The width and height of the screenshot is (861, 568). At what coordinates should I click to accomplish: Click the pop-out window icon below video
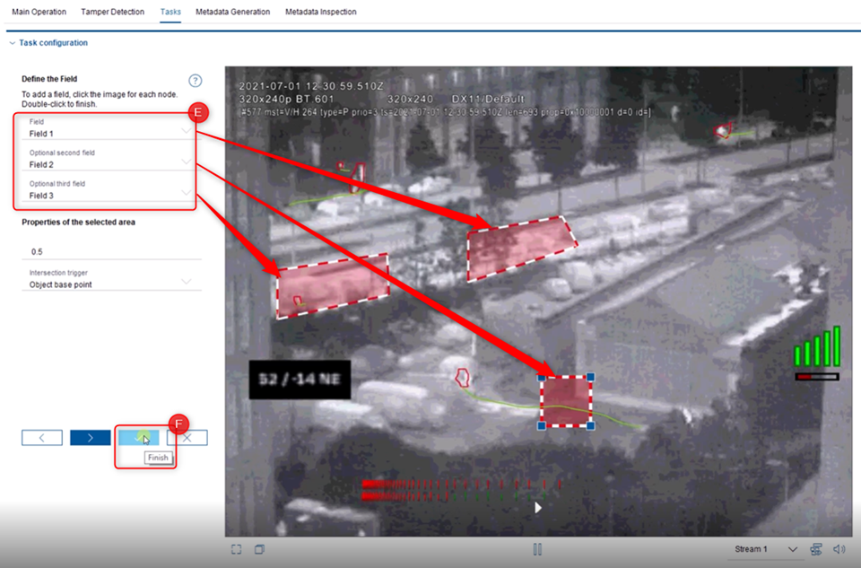coord(259,549)
